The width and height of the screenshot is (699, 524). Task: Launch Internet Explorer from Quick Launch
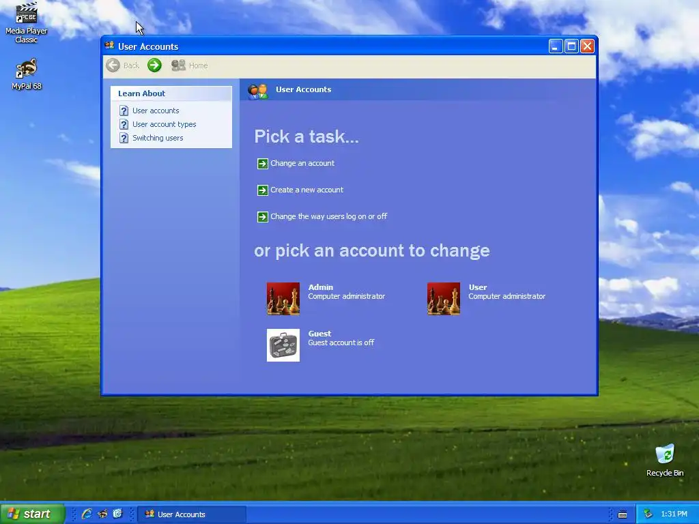(x=87, y=514)
